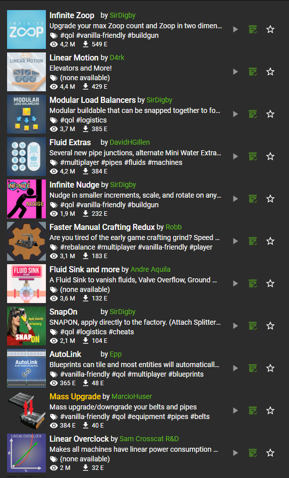Click the green install icon for SnapOn
Image resolution: width=289 pixels, height=478 pixels.
(x=253, y=326)
